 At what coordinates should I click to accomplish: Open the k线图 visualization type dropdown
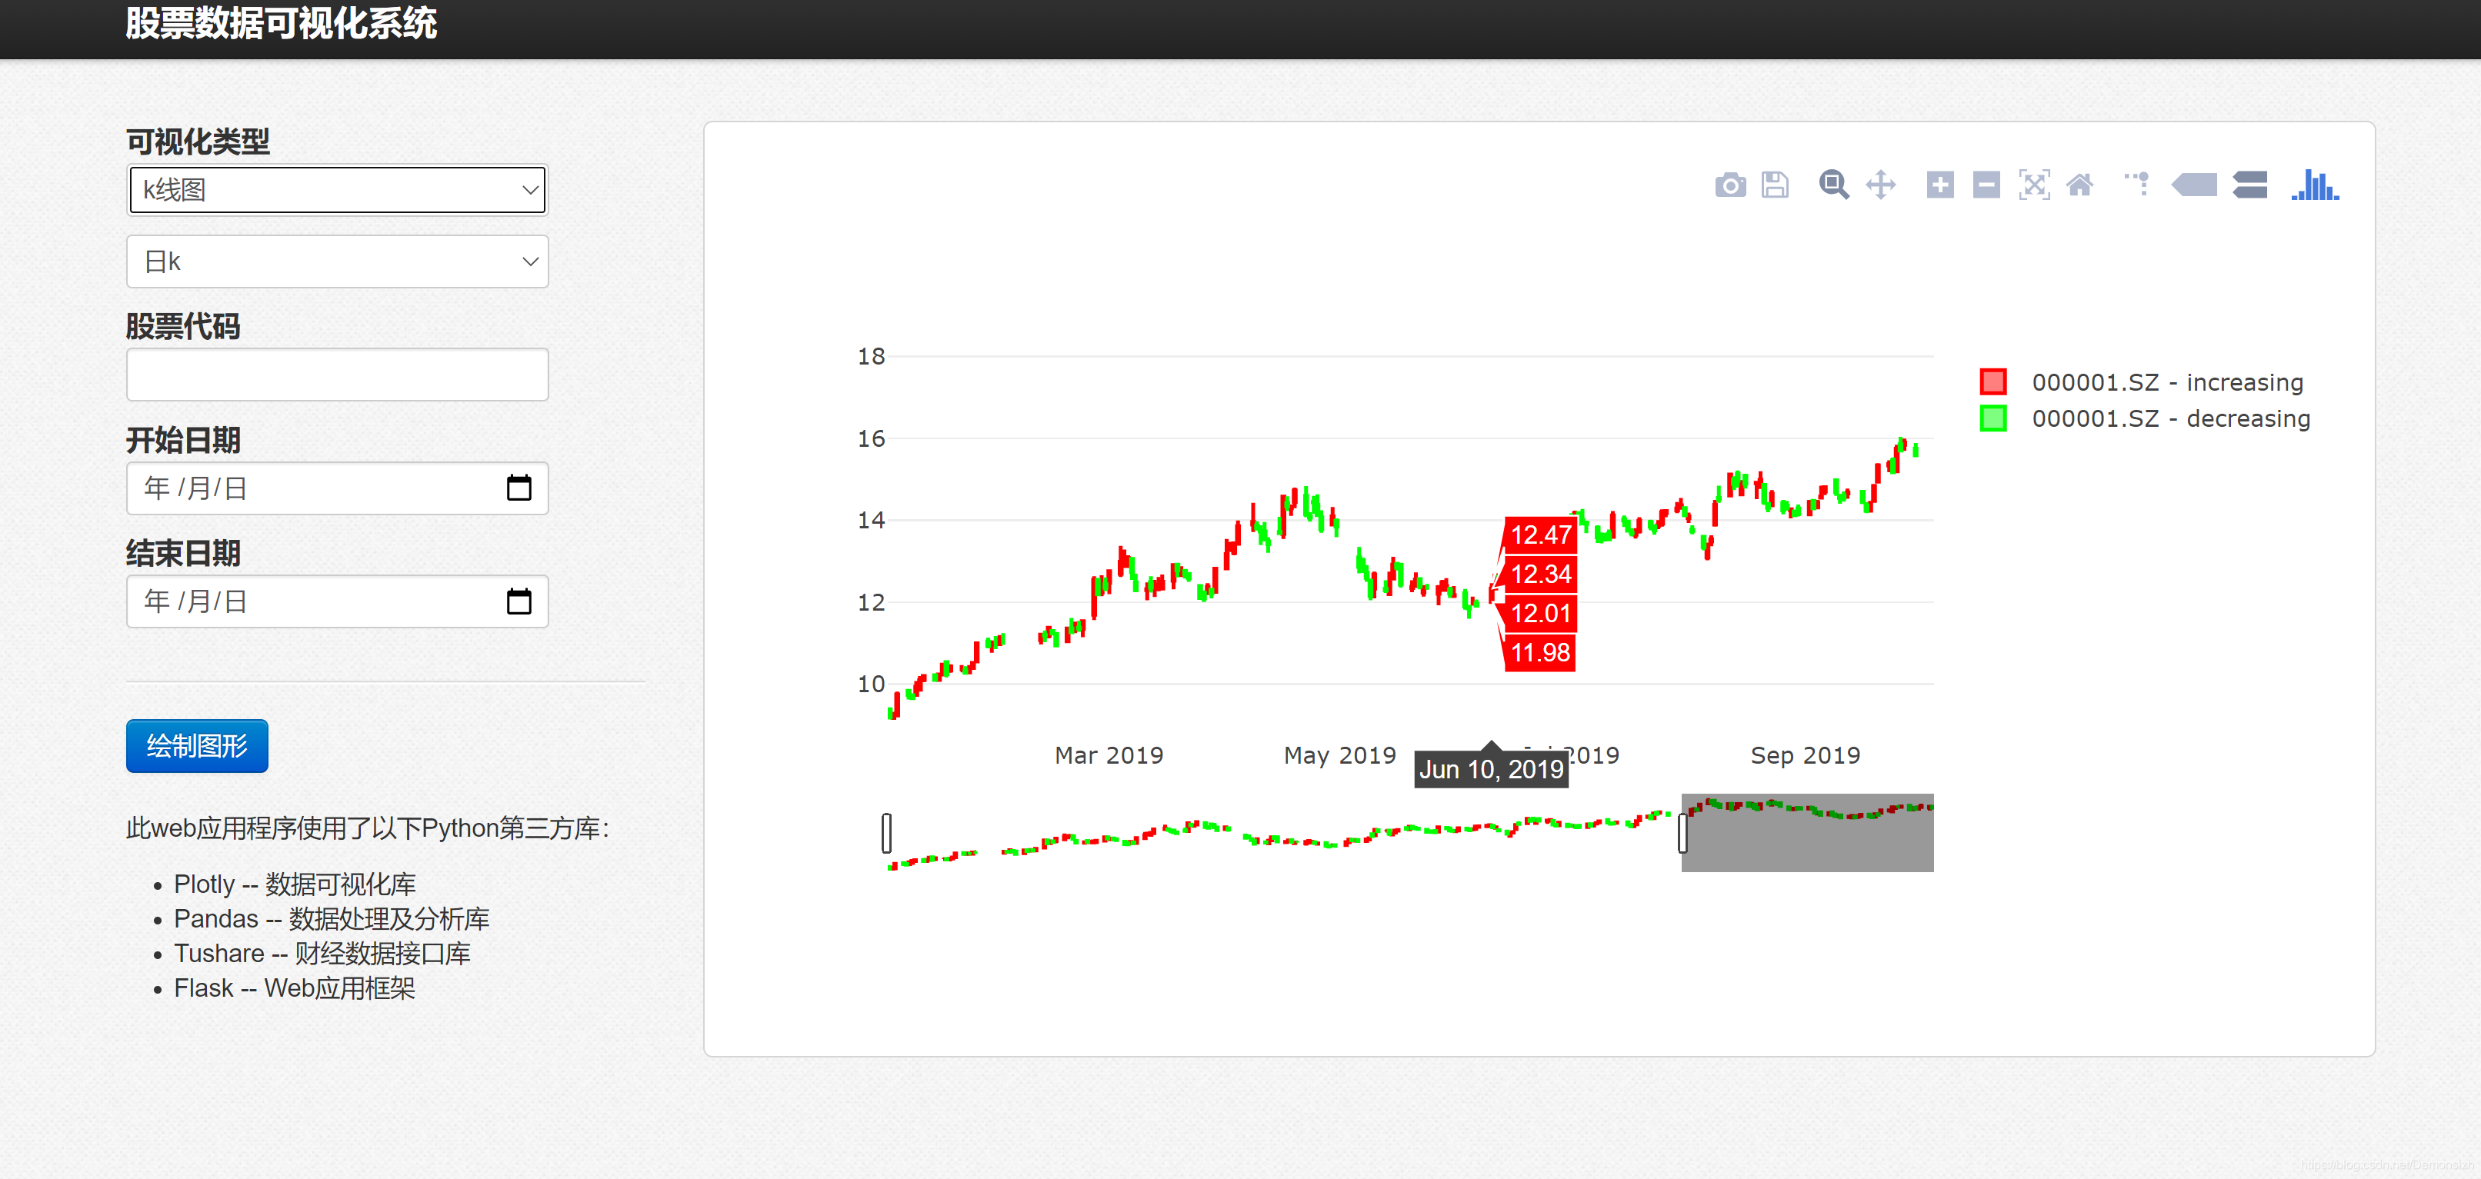tap(337, 191)
